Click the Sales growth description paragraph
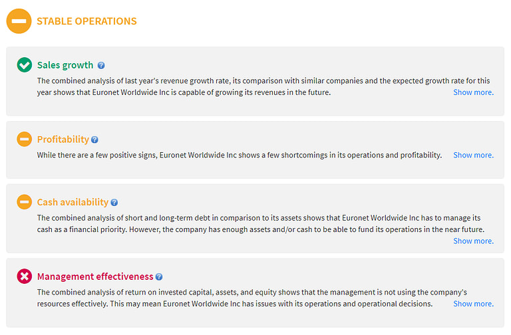The height and width of the screenshot is (335, 511). pyautogui.click(x=240, y=86)
